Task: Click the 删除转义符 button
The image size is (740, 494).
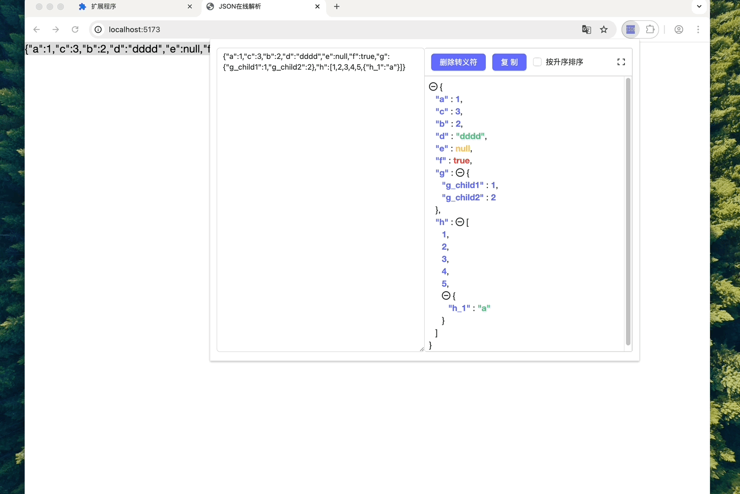Action: point(458,62)
